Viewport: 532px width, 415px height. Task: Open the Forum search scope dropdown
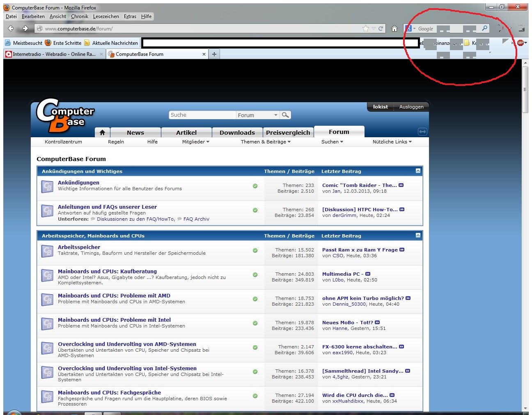click(258, 115)
